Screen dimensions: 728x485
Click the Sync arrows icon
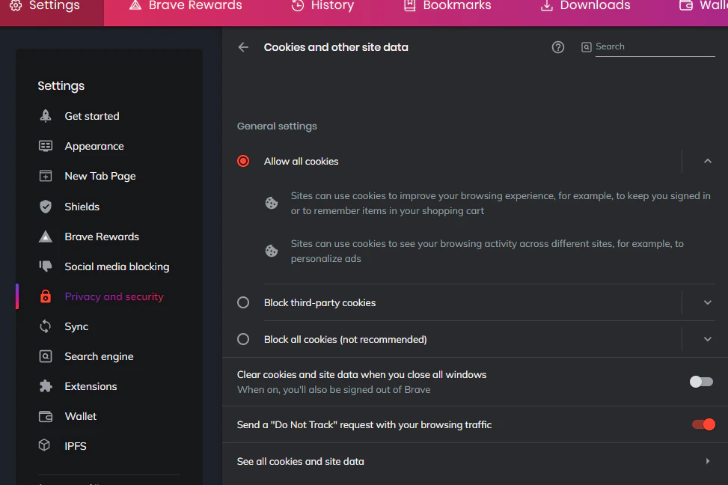pos(46,326)
